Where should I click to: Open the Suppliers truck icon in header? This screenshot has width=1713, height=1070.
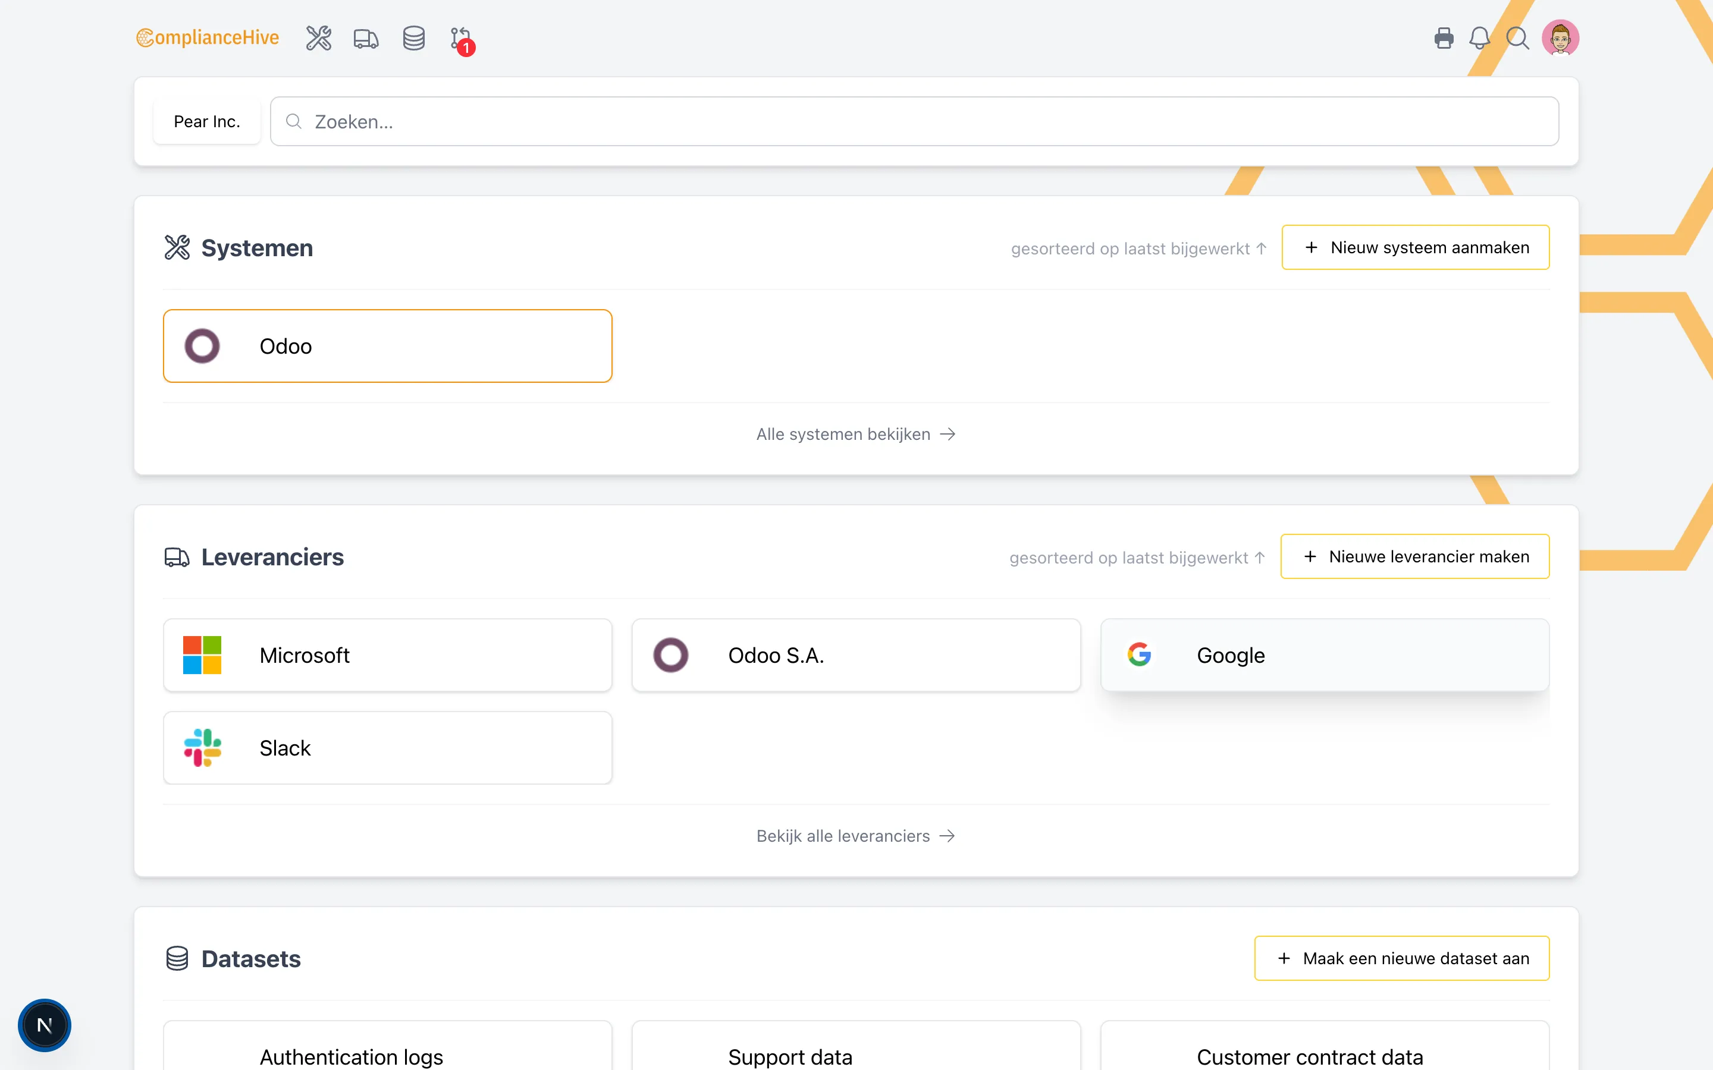pyautogui.click(x=366, y=38)
